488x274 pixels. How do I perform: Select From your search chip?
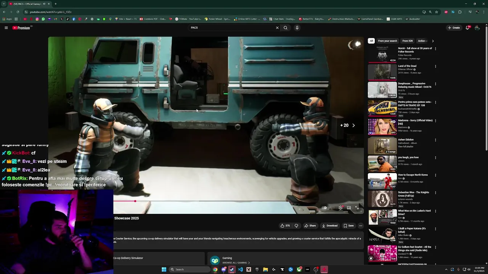point(387,41)
